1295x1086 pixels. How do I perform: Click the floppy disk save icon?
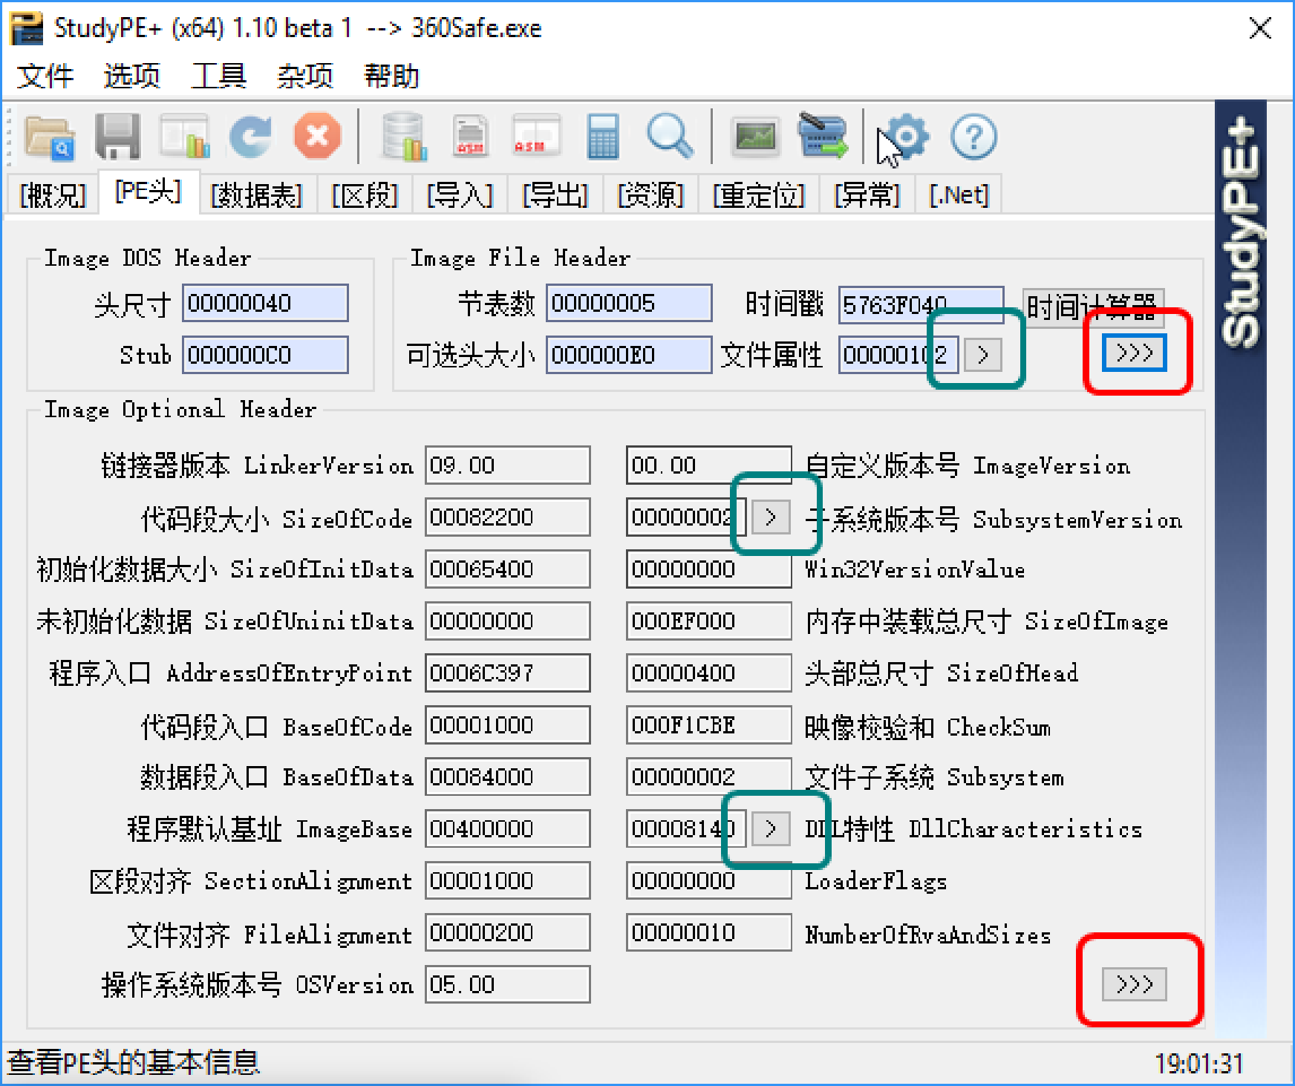coord(117,137)
